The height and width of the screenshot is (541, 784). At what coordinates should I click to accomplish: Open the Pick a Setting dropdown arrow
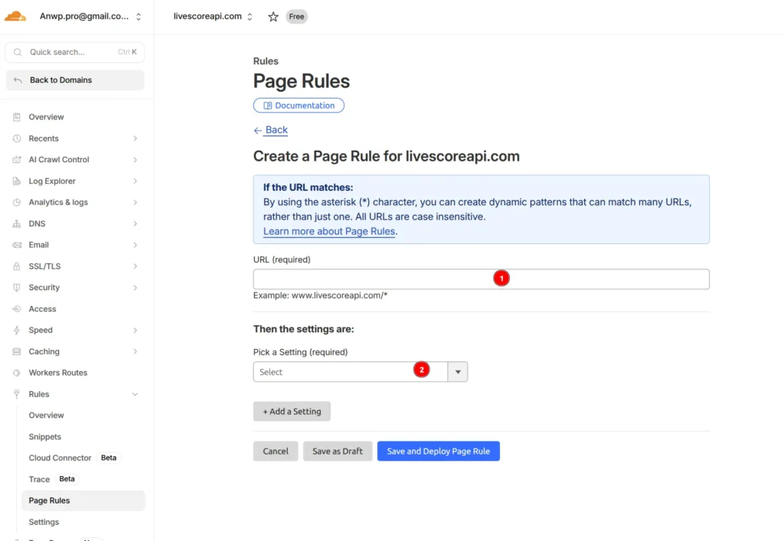(458, 372)
